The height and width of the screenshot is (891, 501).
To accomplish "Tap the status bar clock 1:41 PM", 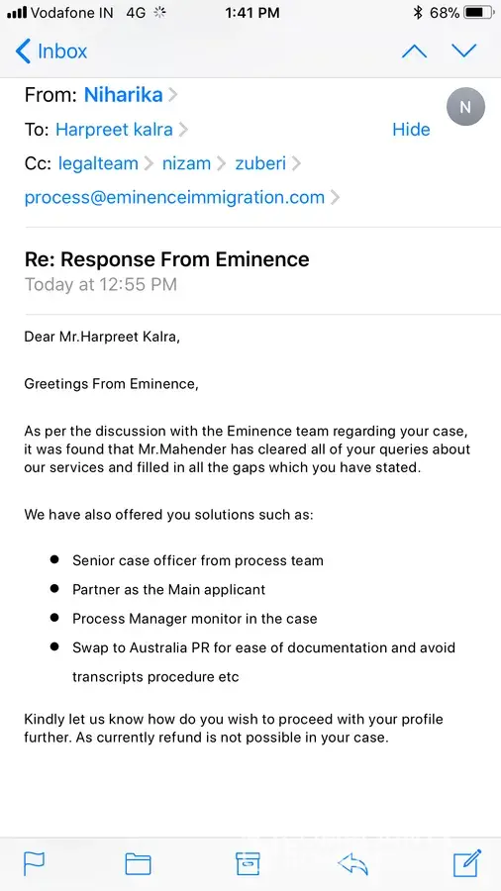I will tap(252, 13).
